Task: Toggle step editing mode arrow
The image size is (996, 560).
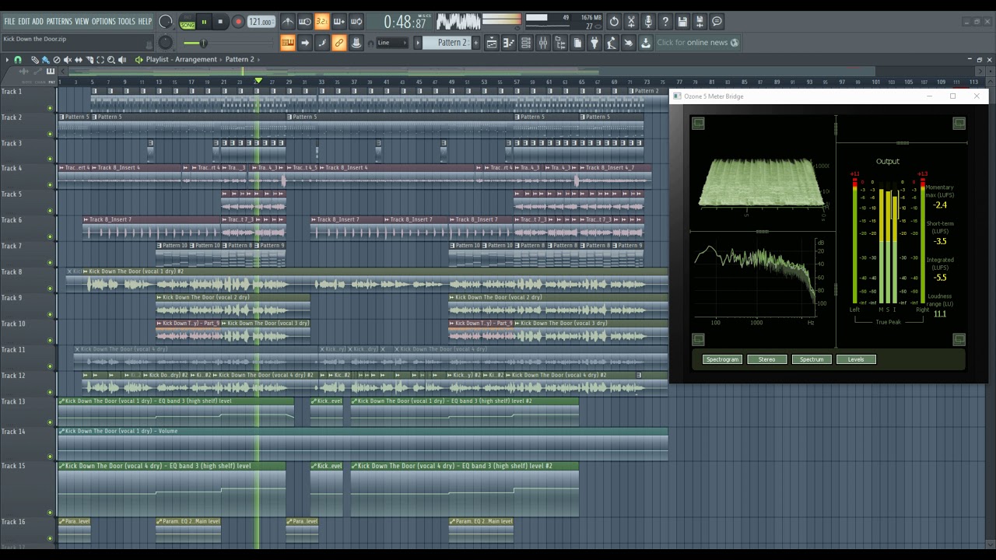Action: [x=305, y=43]
